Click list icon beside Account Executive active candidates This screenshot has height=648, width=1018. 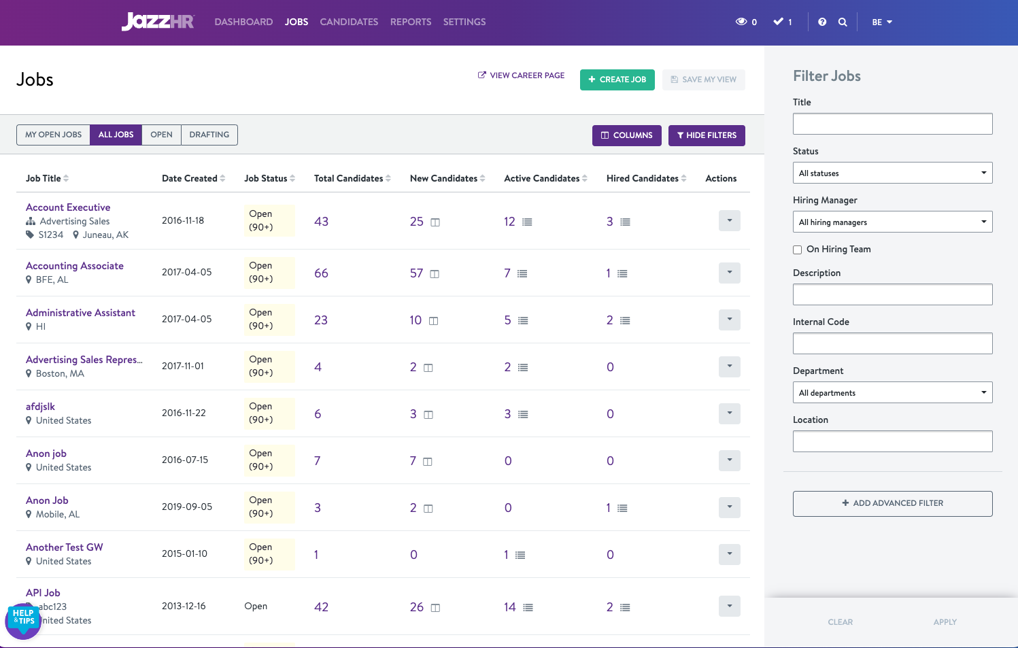(x=527, y=222)
